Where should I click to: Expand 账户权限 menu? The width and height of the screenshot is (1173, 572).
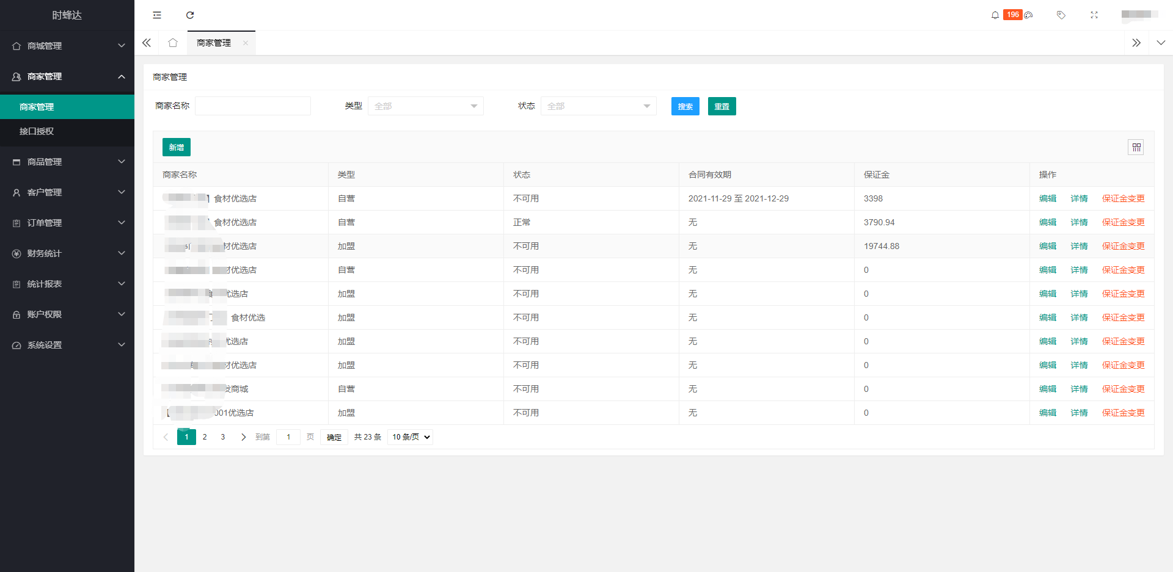pos(122,314)
